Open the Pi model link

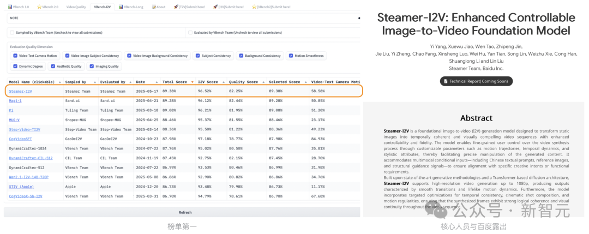tap(11, 110)
